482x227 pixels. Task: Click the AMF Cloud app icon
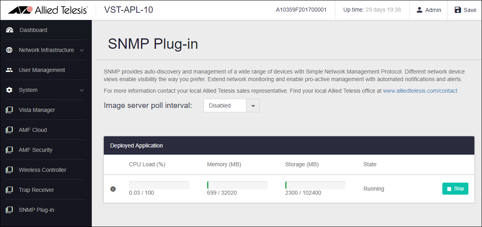[x=9, y=130]
